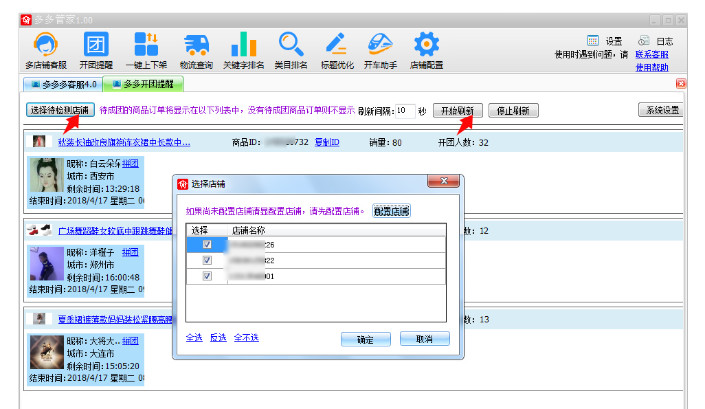Click 拼团 link next to 白云朵朵
The width and height of the screenshot is (705, 409).
pos(131,164)
